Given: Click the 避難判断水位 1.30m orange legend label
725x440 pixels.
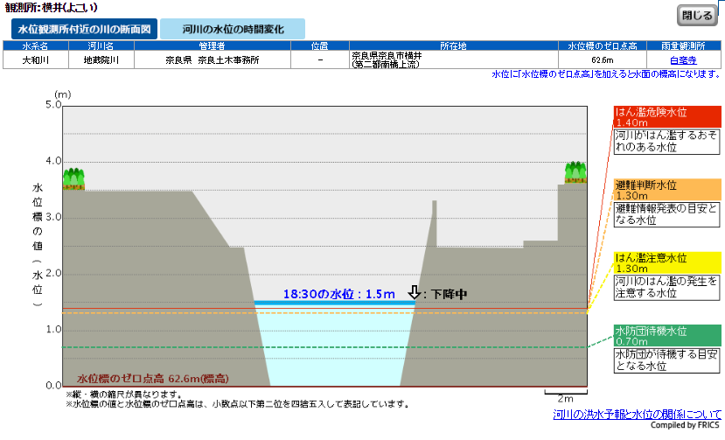Looking at the screenshot, I should 667,190.
